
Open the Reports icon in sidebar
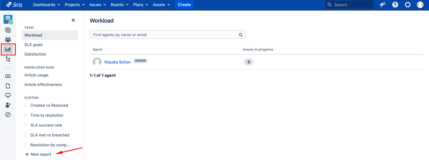click(8, 49)
